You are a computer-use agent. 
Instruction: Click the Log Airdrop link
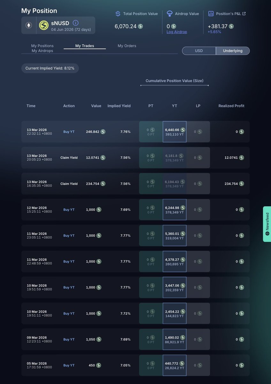[177, 32]
